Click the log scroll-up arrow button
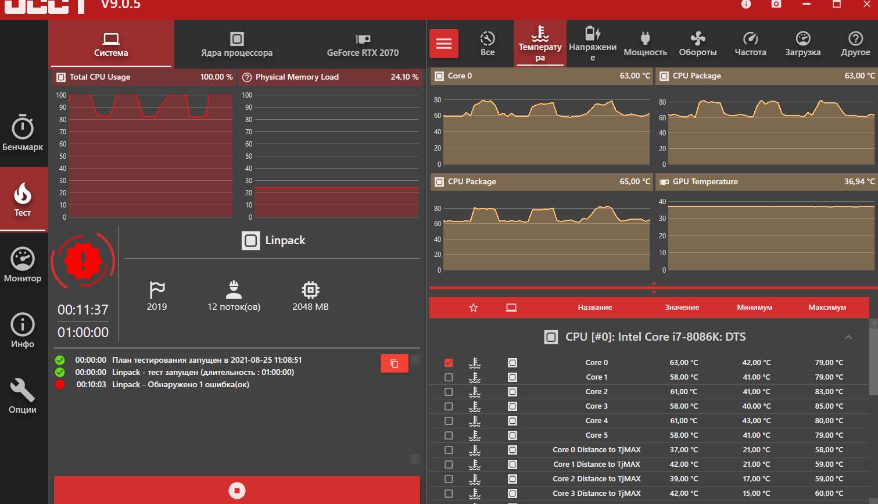 coord(415,359)
